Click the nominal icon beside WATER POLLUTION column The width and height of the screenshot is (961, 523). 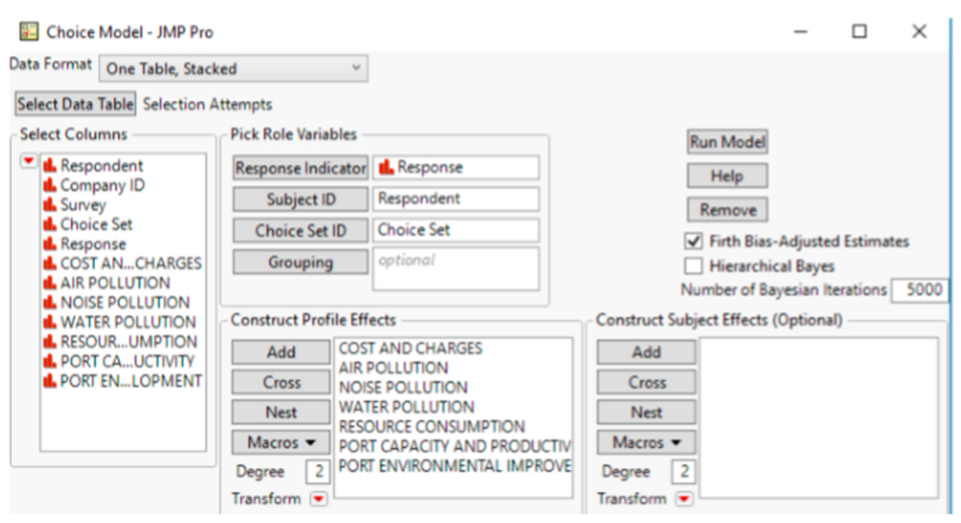[50, 322]
